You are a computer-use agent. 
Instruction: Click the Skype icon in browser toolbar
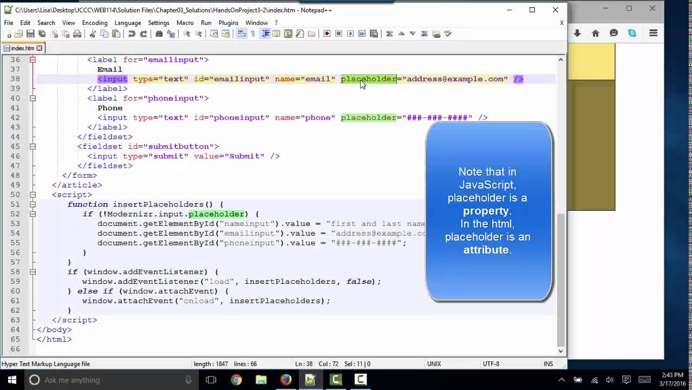pyautogui.click(x=632, y=33)
